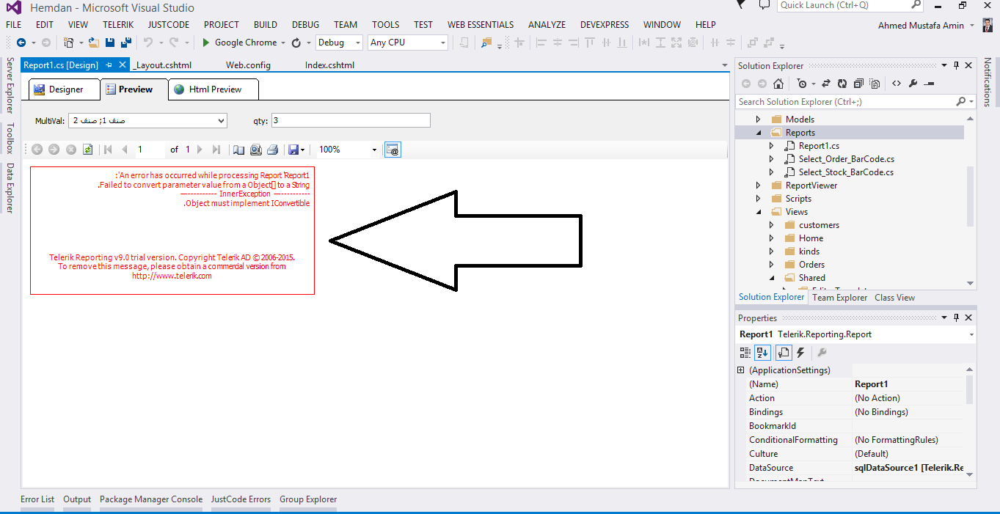Screen dimensions: 1000x514
Task: Print the report using the printer icon
Action: pos(272,150)
